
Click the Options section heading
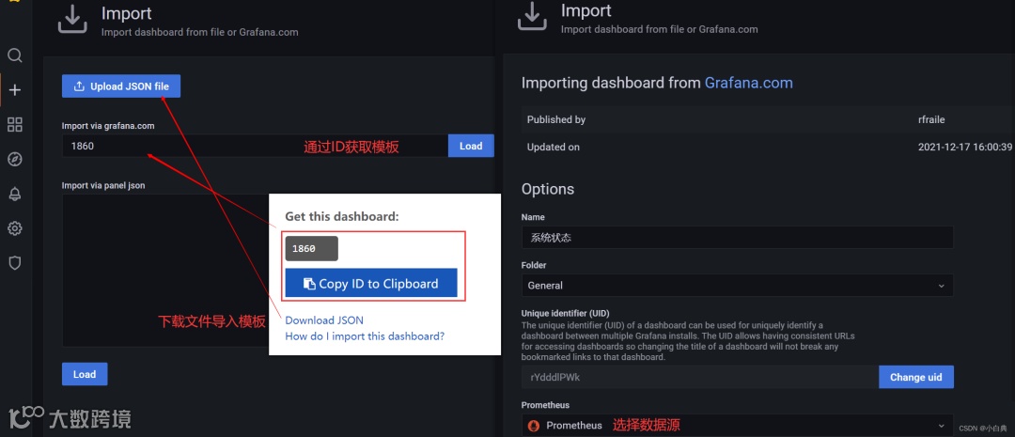point(548,189)
